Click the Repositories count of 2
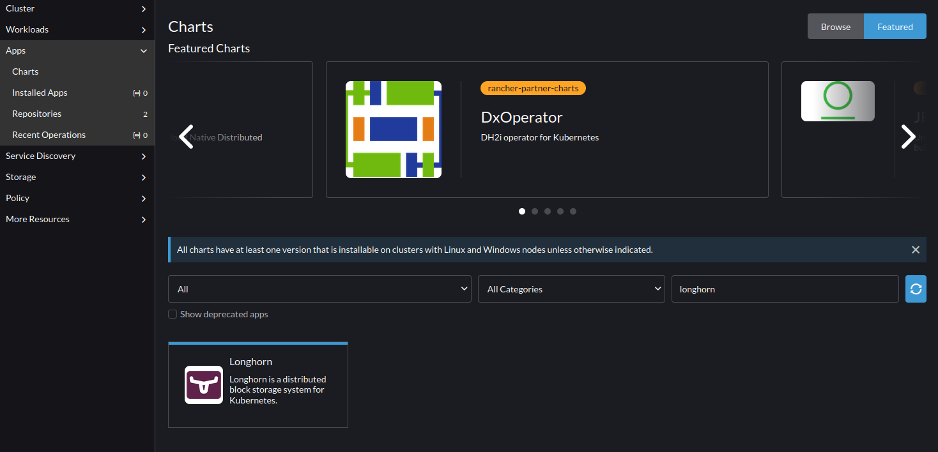This screenshot has height=452, width=938. click(x=145, y=114)
